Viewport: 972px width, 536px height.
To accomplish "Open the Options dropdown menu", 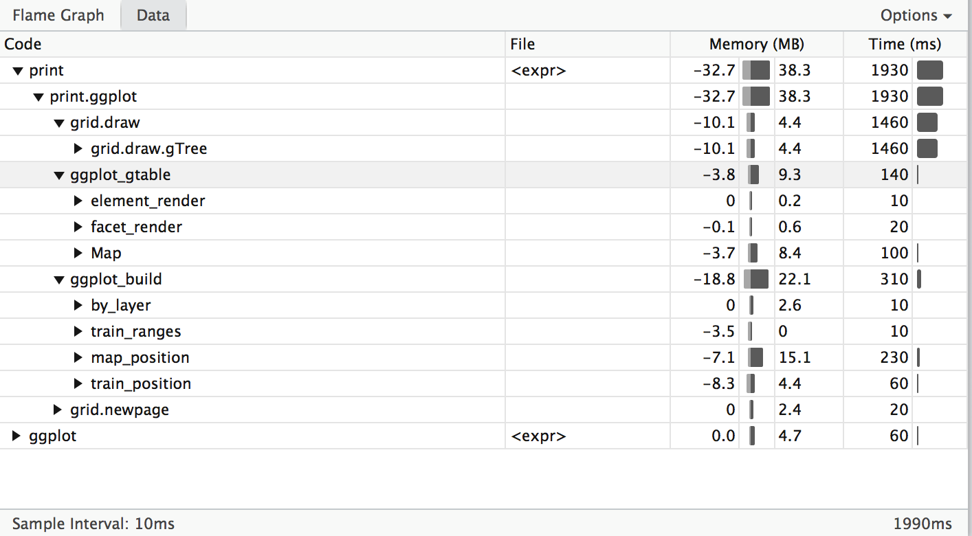I will click(x=916, y=15).
